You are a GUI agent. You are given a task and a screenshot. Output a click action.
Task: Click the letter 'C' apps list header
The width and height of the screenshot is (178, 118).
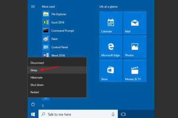point(43,106)
